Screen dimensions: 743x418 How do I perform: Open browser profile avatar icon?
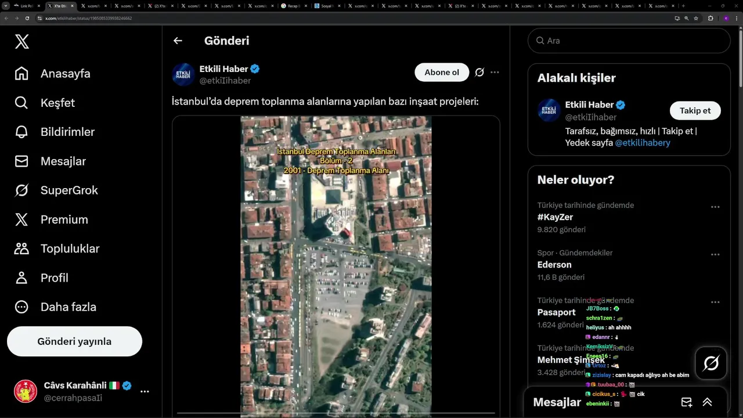pyautogui.click(x=726, y=18)
